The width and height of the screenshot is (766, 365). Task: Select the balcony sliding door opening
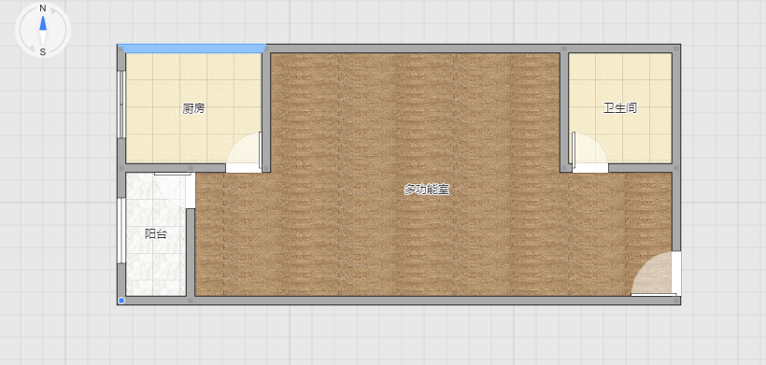(191, 190)
